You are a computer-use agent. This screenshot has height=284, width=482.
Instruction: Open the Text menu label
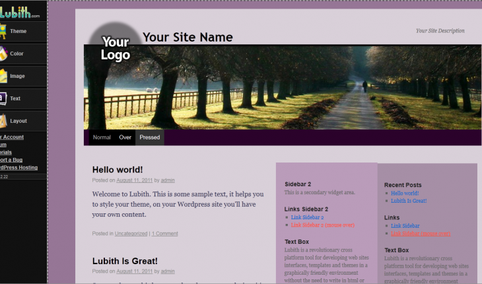pyautogui.click(x=15, y=98)
